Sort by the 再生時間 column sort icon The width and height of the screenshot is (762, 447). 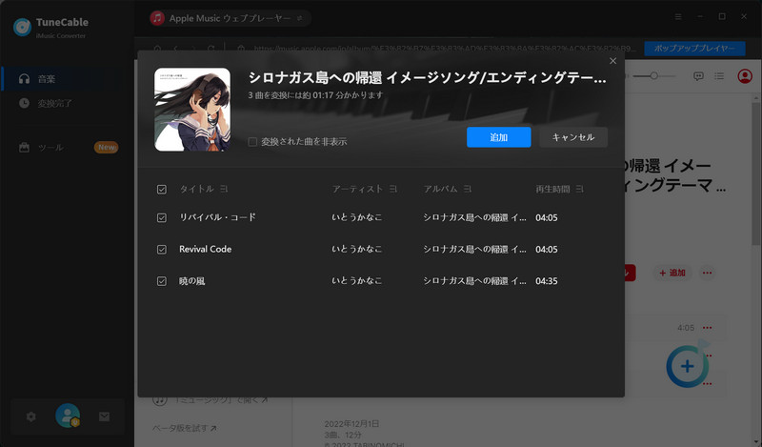[579, 189]
